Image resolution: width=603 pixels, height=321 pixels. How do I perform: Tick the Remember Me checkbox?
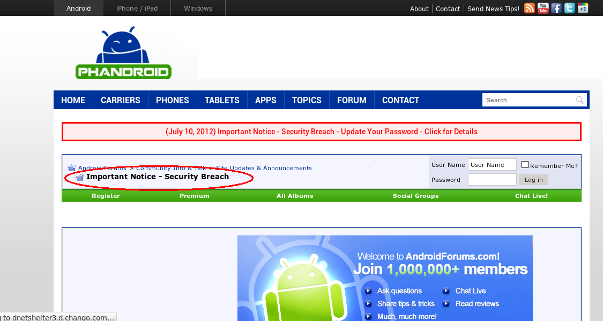(525, 165)
